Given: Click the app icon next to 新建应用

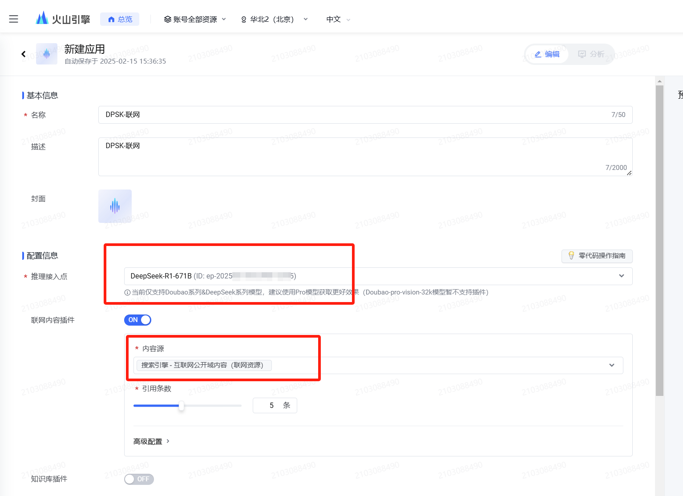Looking at the screenshot, I should pos(47,54).
